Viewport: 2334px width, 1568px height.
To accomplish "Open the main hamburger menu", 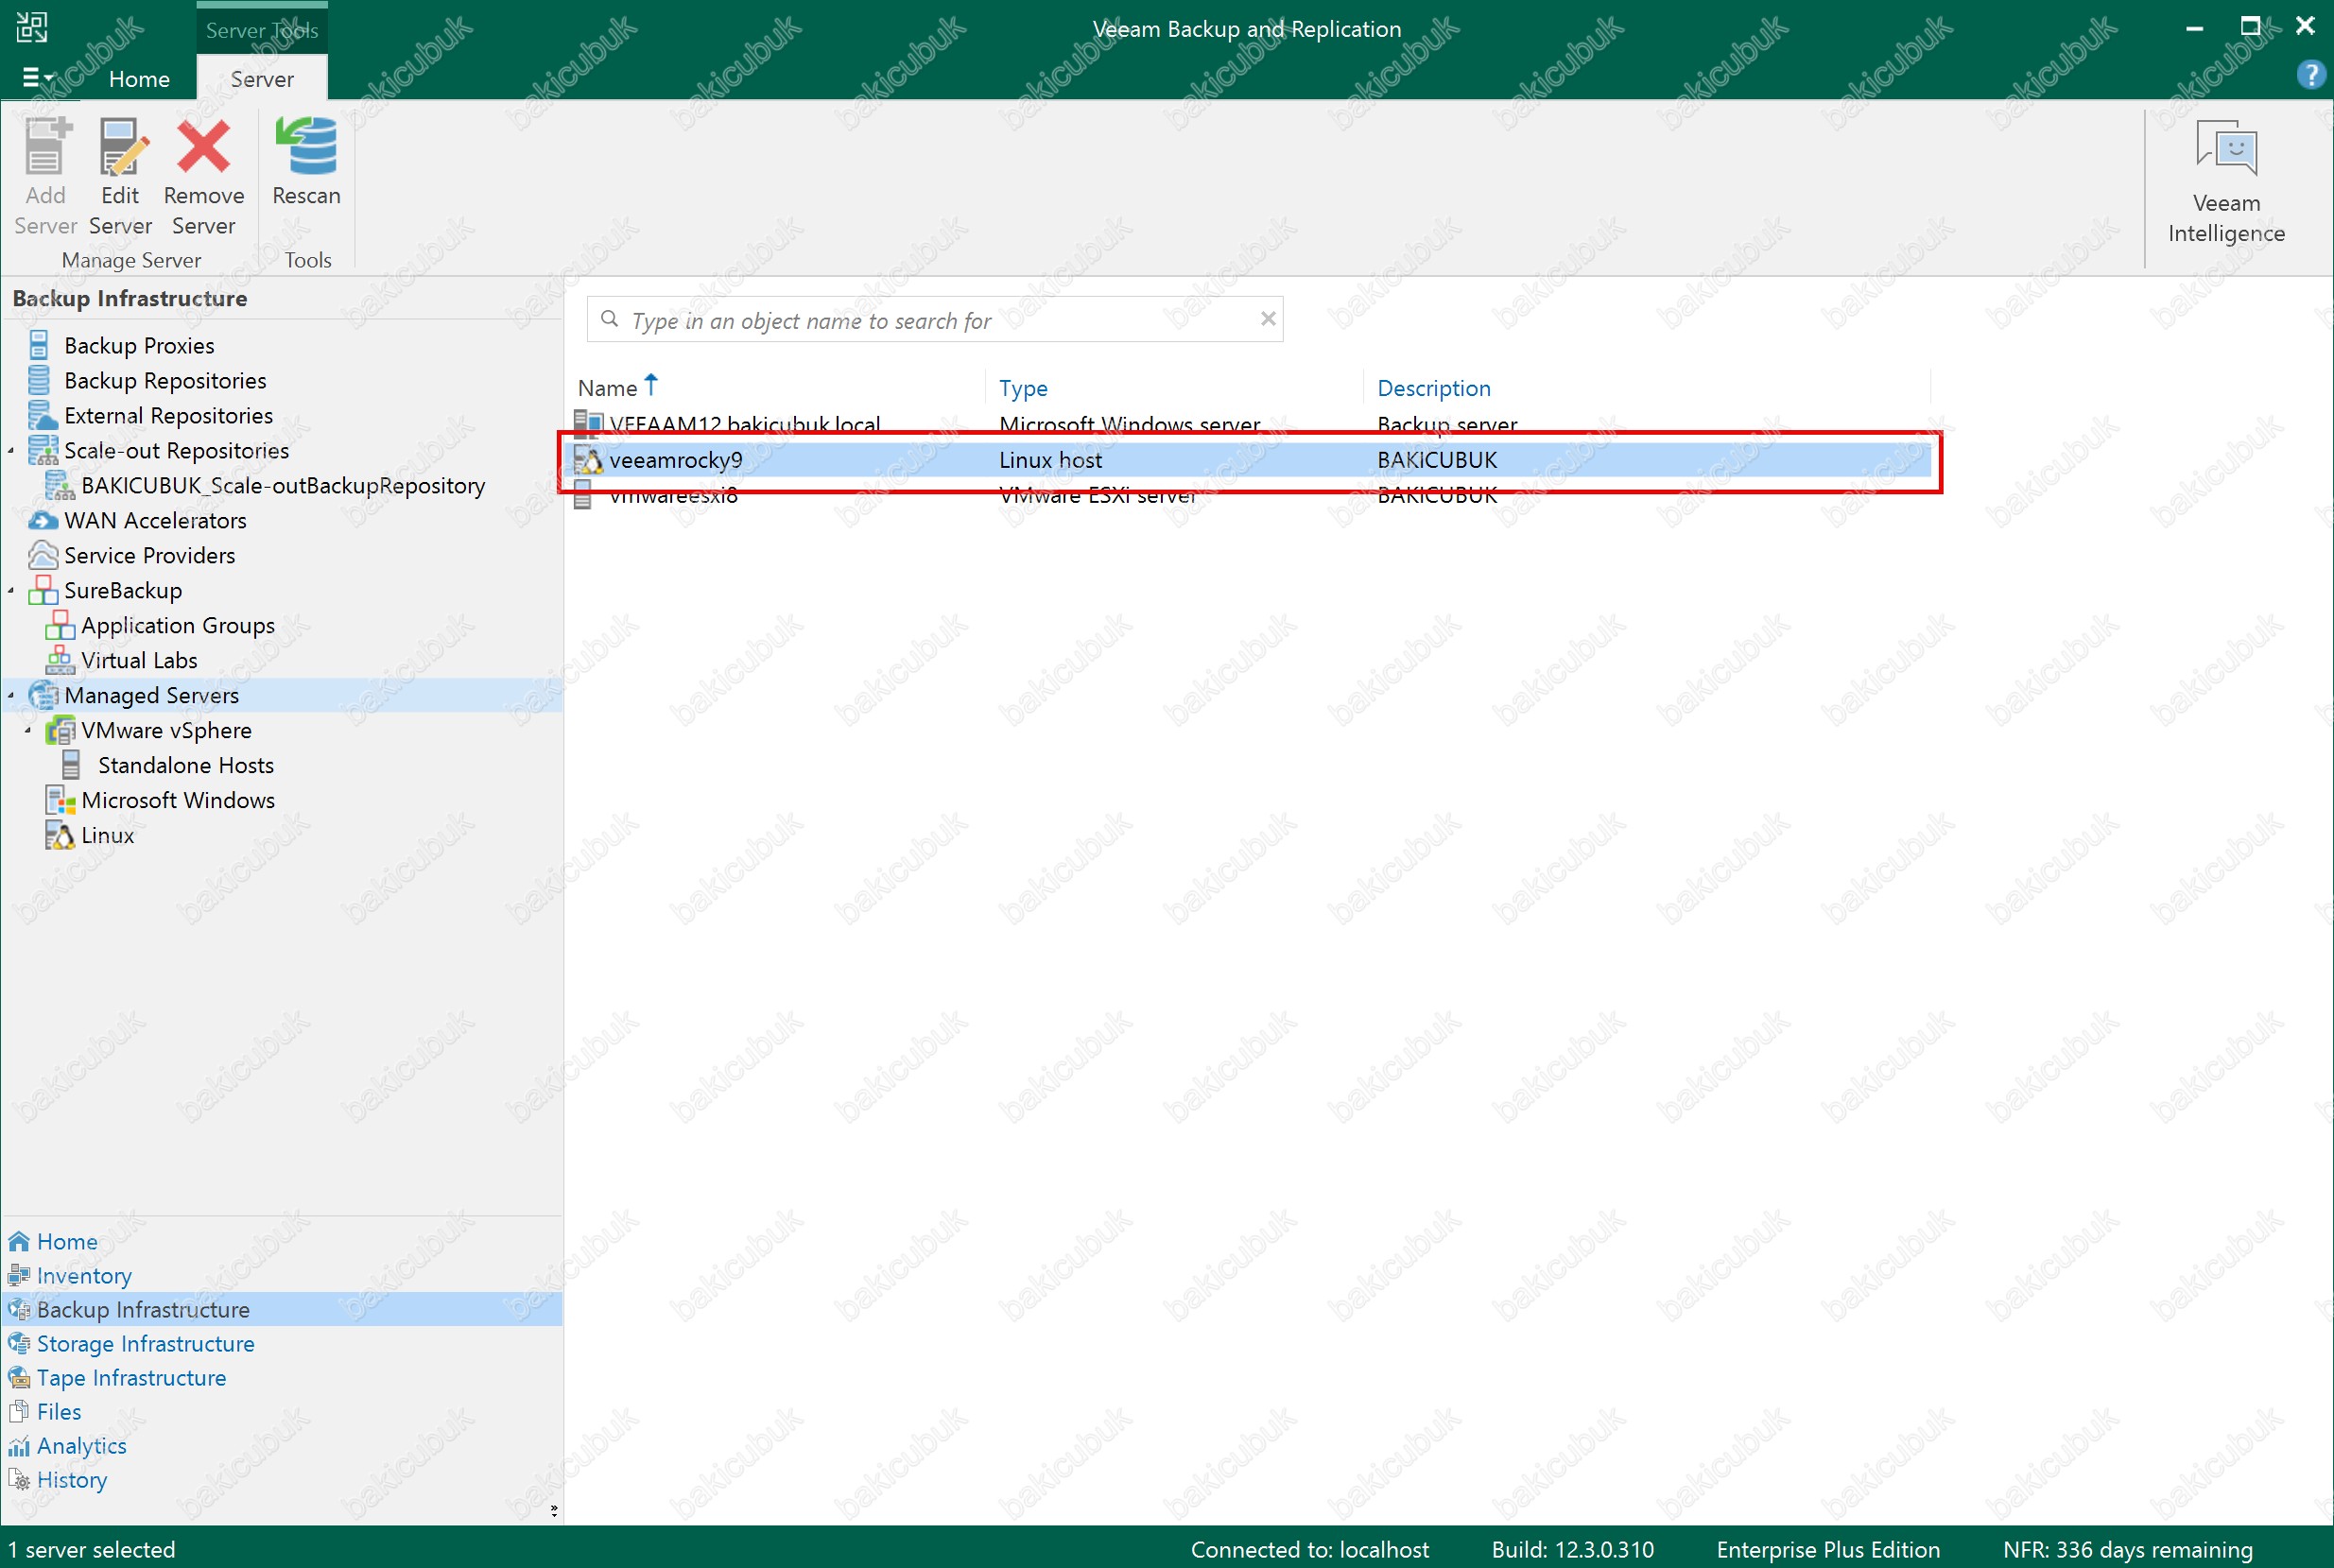I will [x=36, y=78].
